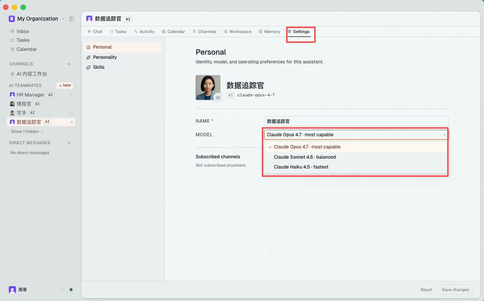
Task: Toggle the sidebar collapse icon
Action: [72, 19]
